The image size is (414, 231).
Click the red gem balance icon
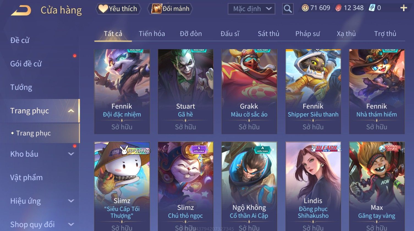coord(338,8)
